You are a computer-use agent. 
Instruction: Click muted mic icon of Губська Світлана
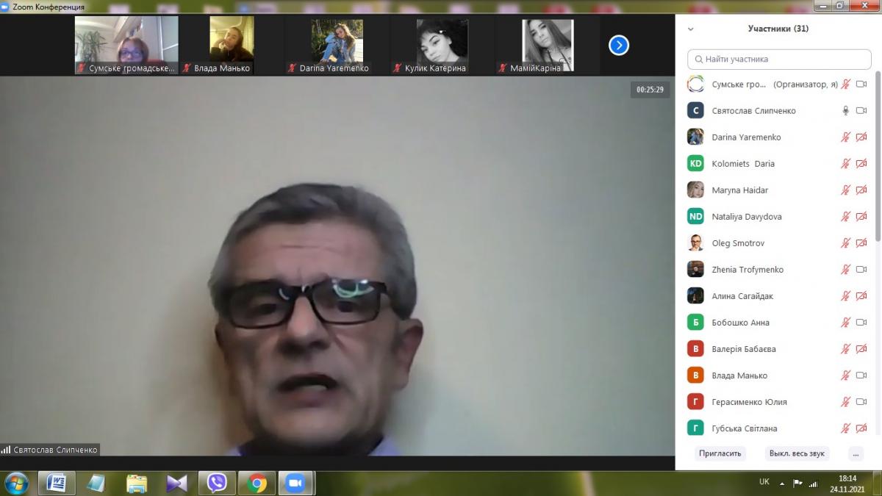click(x=846, y=428)
